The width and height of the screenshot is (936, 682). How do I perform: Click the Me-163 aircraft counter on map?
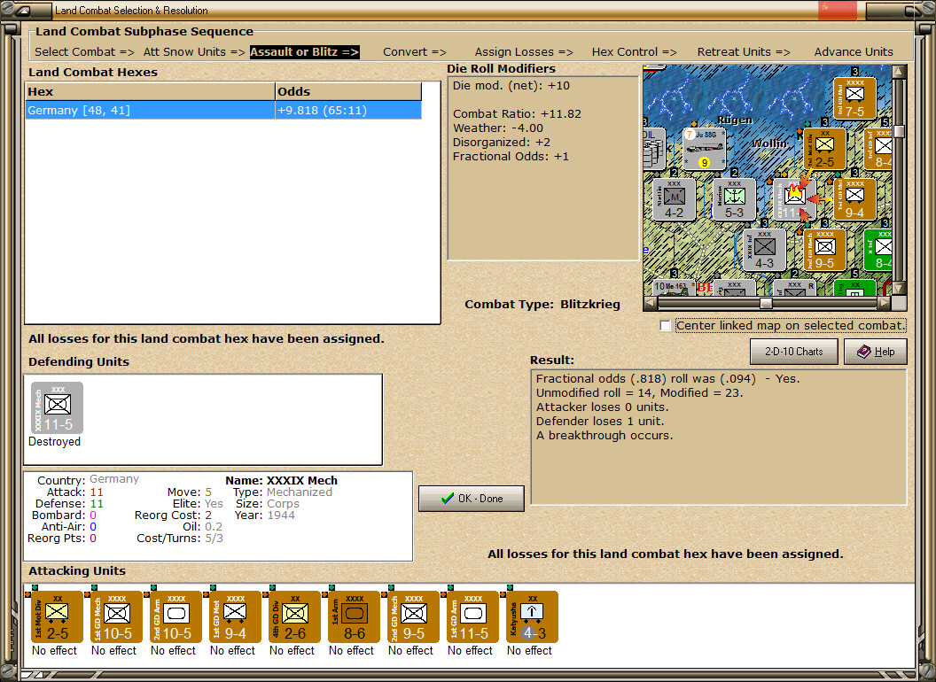[x=673, y=287]
